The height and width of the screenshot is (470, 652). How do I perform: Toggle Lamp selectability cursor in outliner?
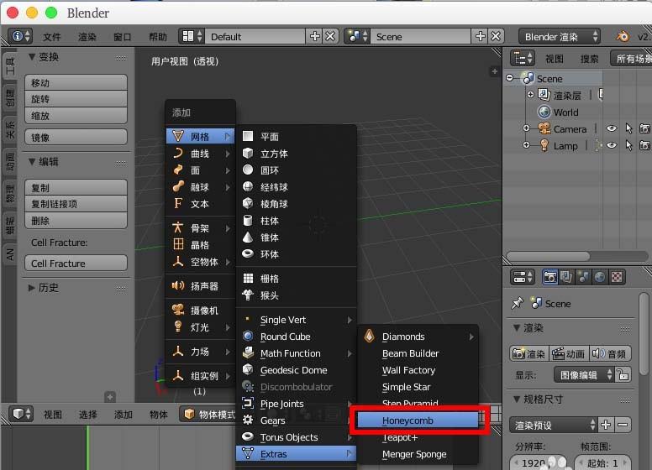coord(628,145)
